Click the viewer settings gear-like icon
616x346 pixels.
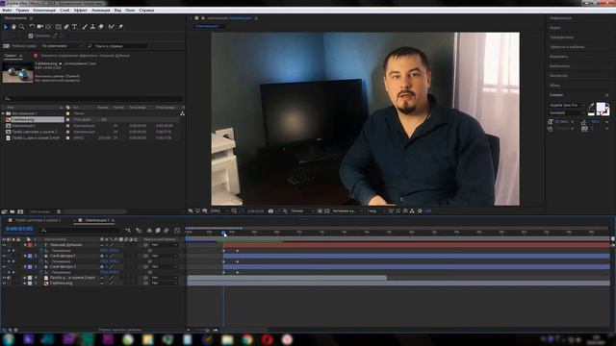[420, 211]
